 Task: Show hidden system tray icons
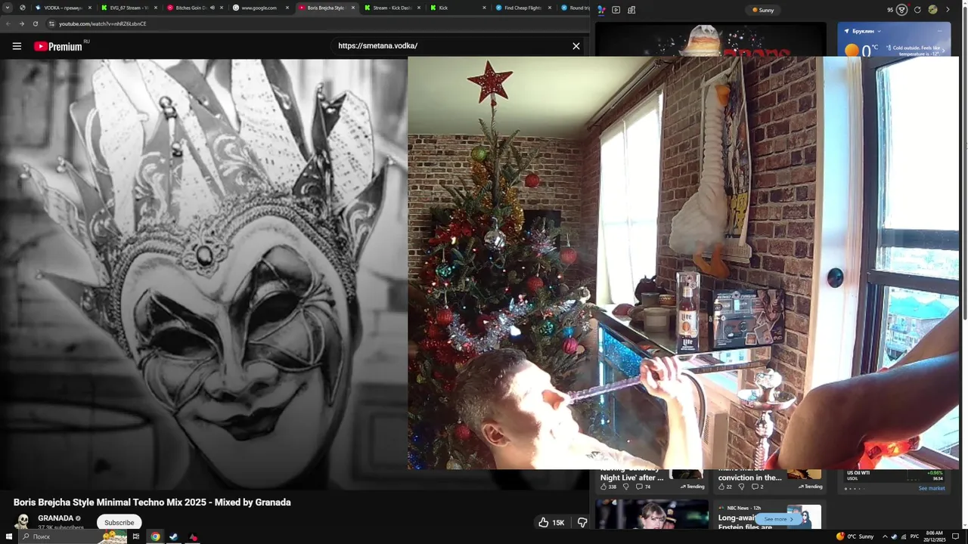885,536
